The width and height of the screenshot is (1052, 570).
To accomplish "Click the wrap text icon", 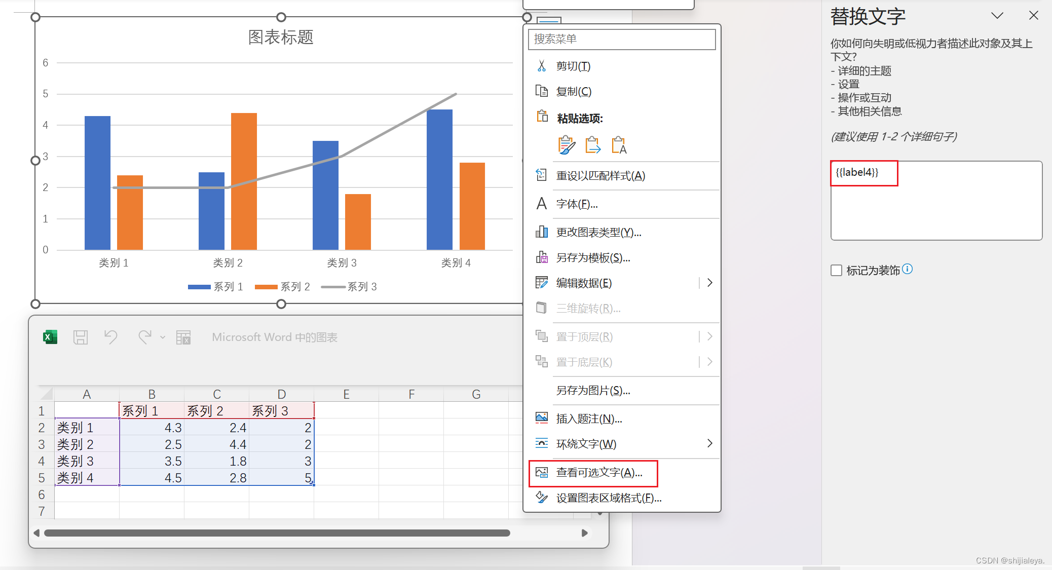I will point(542,444).
